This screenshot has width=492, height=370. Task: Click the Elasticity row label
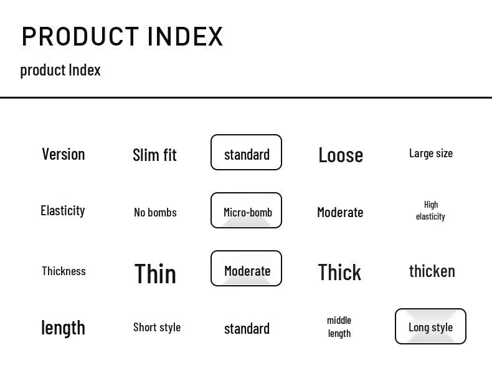tap(62, 210)
